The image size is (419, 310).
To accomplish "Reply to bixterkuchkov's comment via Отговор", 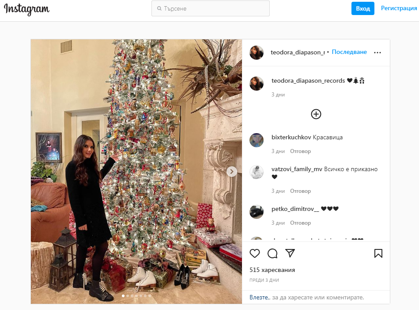I will (300, 151).
